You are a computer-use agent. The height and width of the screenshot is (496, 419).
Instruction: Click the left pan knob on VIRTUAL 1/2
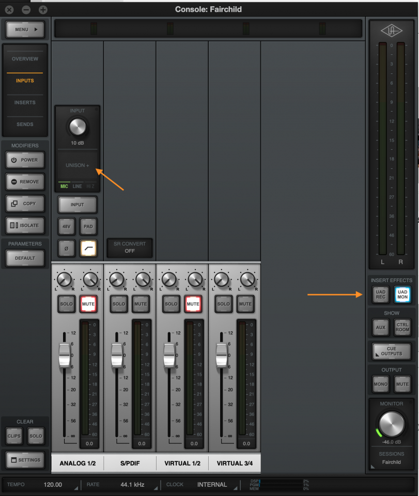tap(169, 280)
